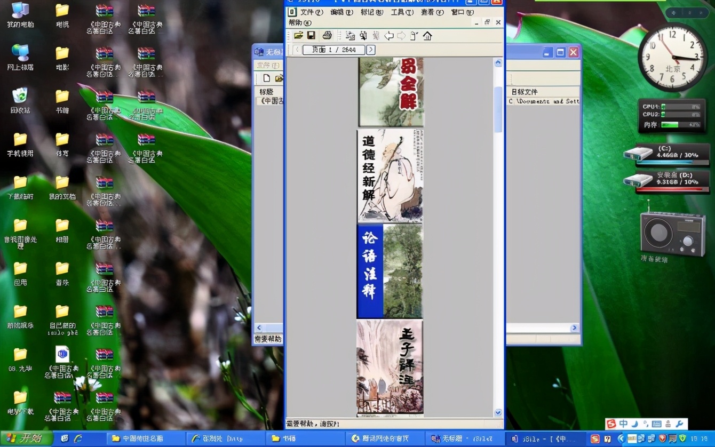Select the 手机铃声 folder on desktop
This screenshot has height=447, width=715.
[20, 145]
